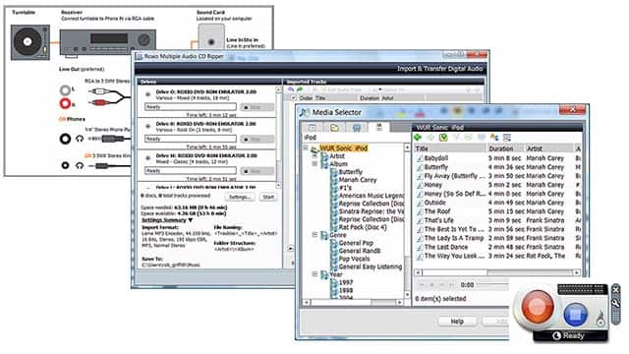Click the Media Selector music note title icon

(x=305, y=113)
